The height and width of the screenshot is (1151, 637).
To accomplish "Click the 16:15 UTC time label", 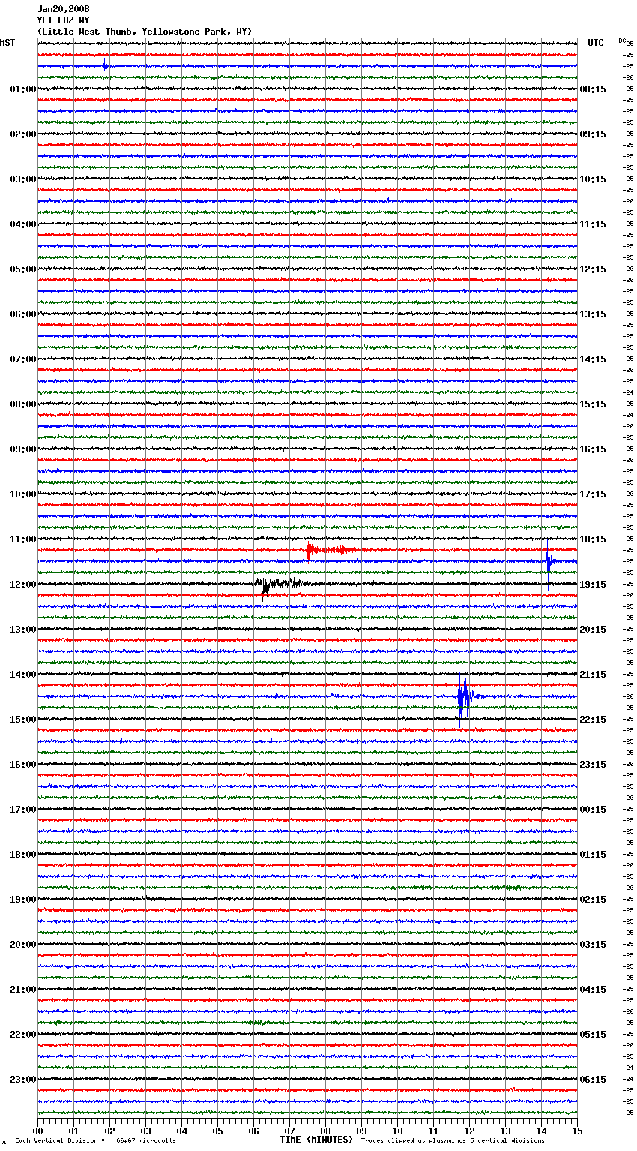I will click(x=593, y=449).
